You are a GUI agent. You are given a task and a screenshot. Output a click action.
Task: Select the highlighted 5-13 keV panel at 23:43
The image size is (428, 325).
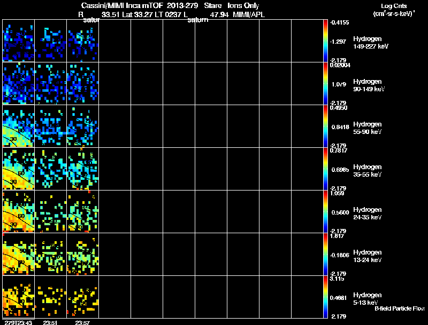coord(18,297)
